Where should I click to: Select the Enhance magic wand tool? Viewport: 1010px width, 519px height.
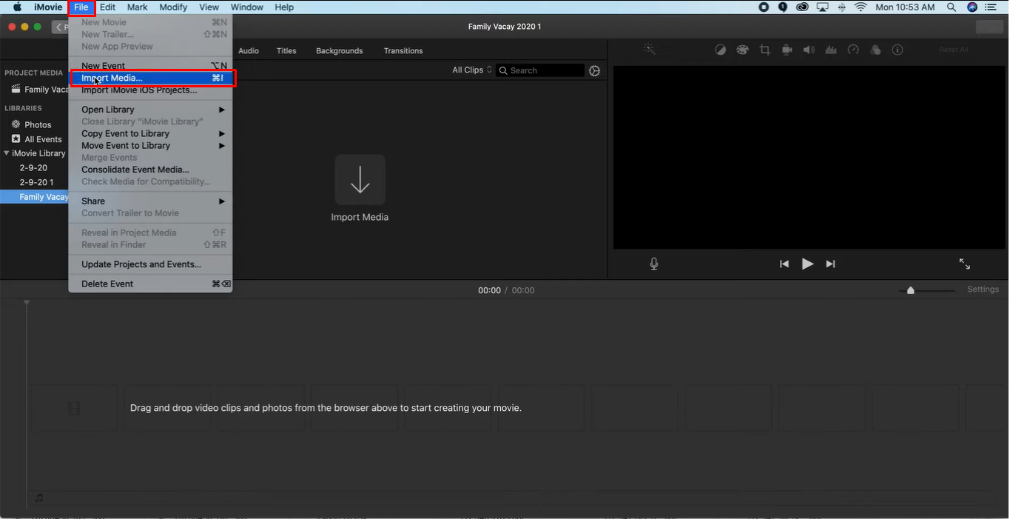pyautogui.click(x=649, y=49)
